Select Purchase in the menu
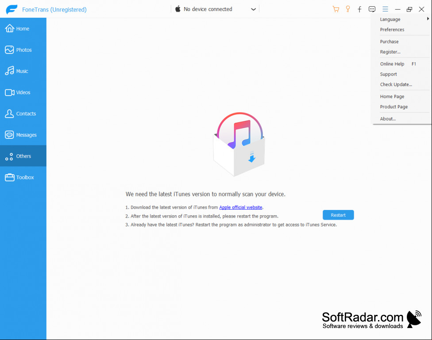 coord(390,42)
